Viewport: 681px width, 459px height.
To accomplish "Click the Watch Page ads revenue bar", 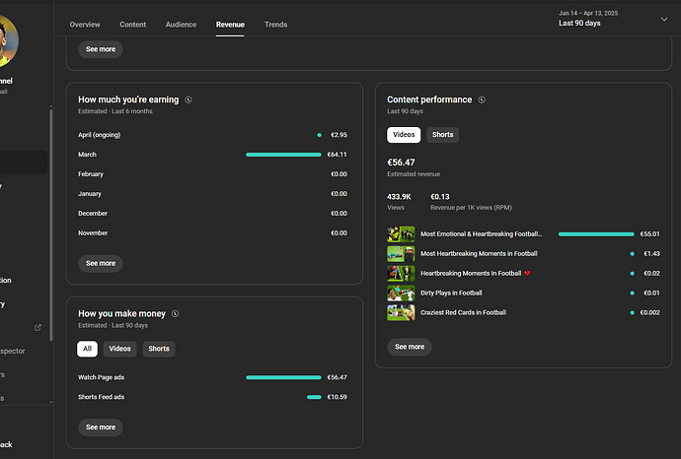I will pyautogui.click(x=283, y=377).
